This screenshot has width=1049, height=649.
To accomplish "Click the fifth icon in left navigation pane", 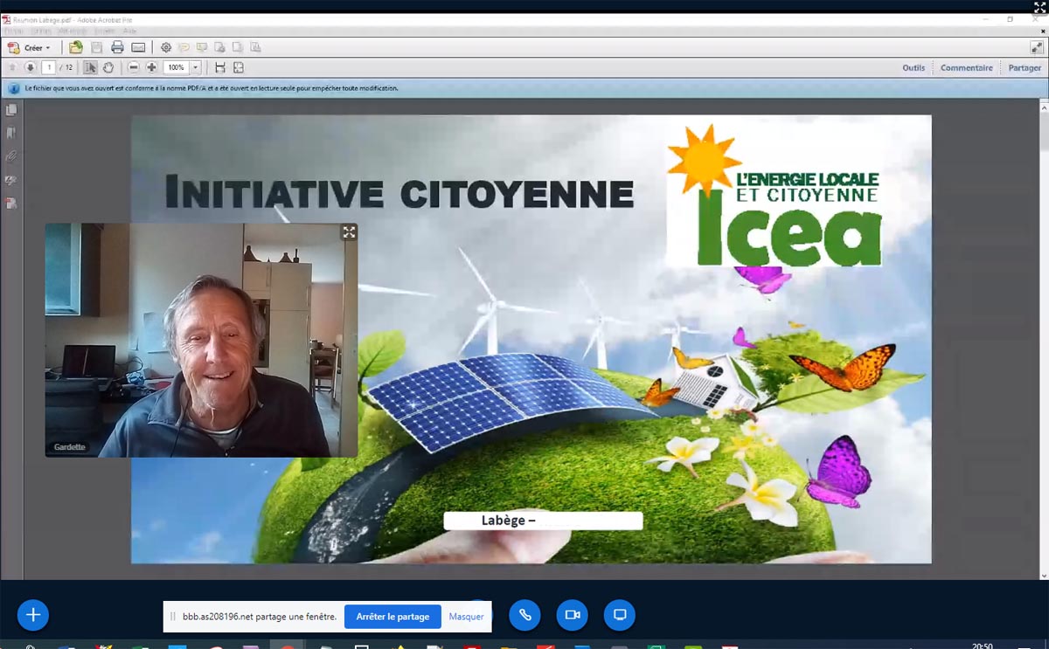I will [11, 203].
